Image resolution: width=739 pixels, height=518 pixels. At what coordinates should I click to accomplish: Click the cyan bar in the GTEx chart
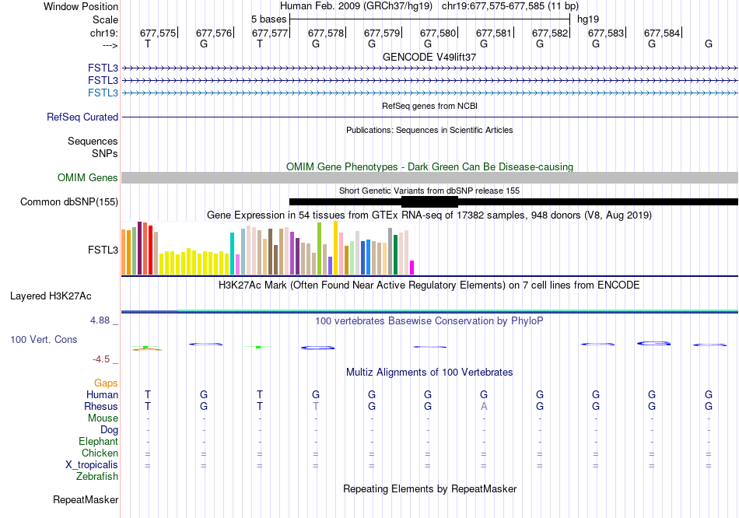[232, 254]
